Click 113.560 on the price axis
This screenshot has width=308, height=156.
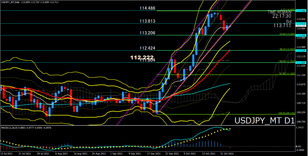coord(300,28)
